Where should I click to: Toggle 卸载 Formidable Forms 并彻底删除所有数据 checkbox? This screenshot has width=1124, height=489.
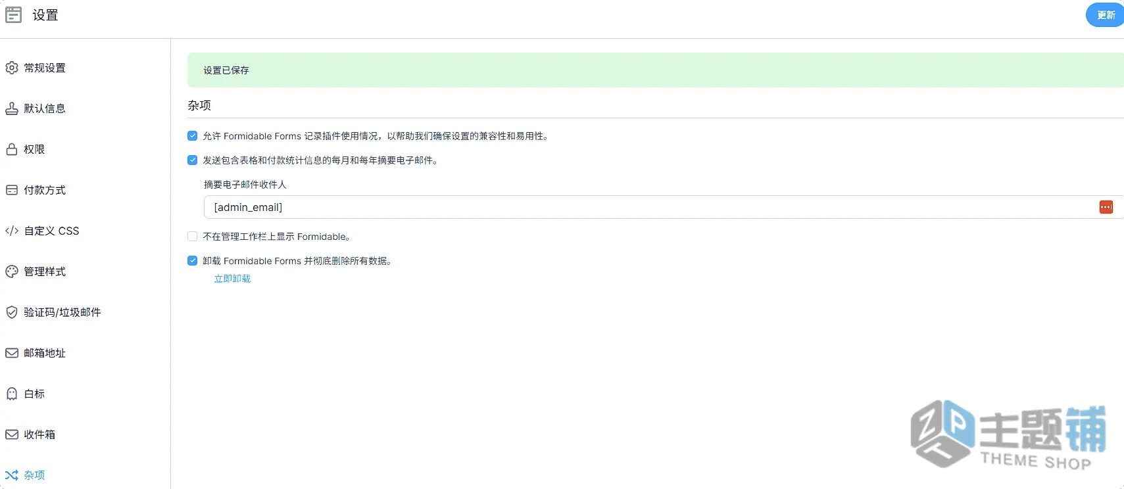coord(192,261)
